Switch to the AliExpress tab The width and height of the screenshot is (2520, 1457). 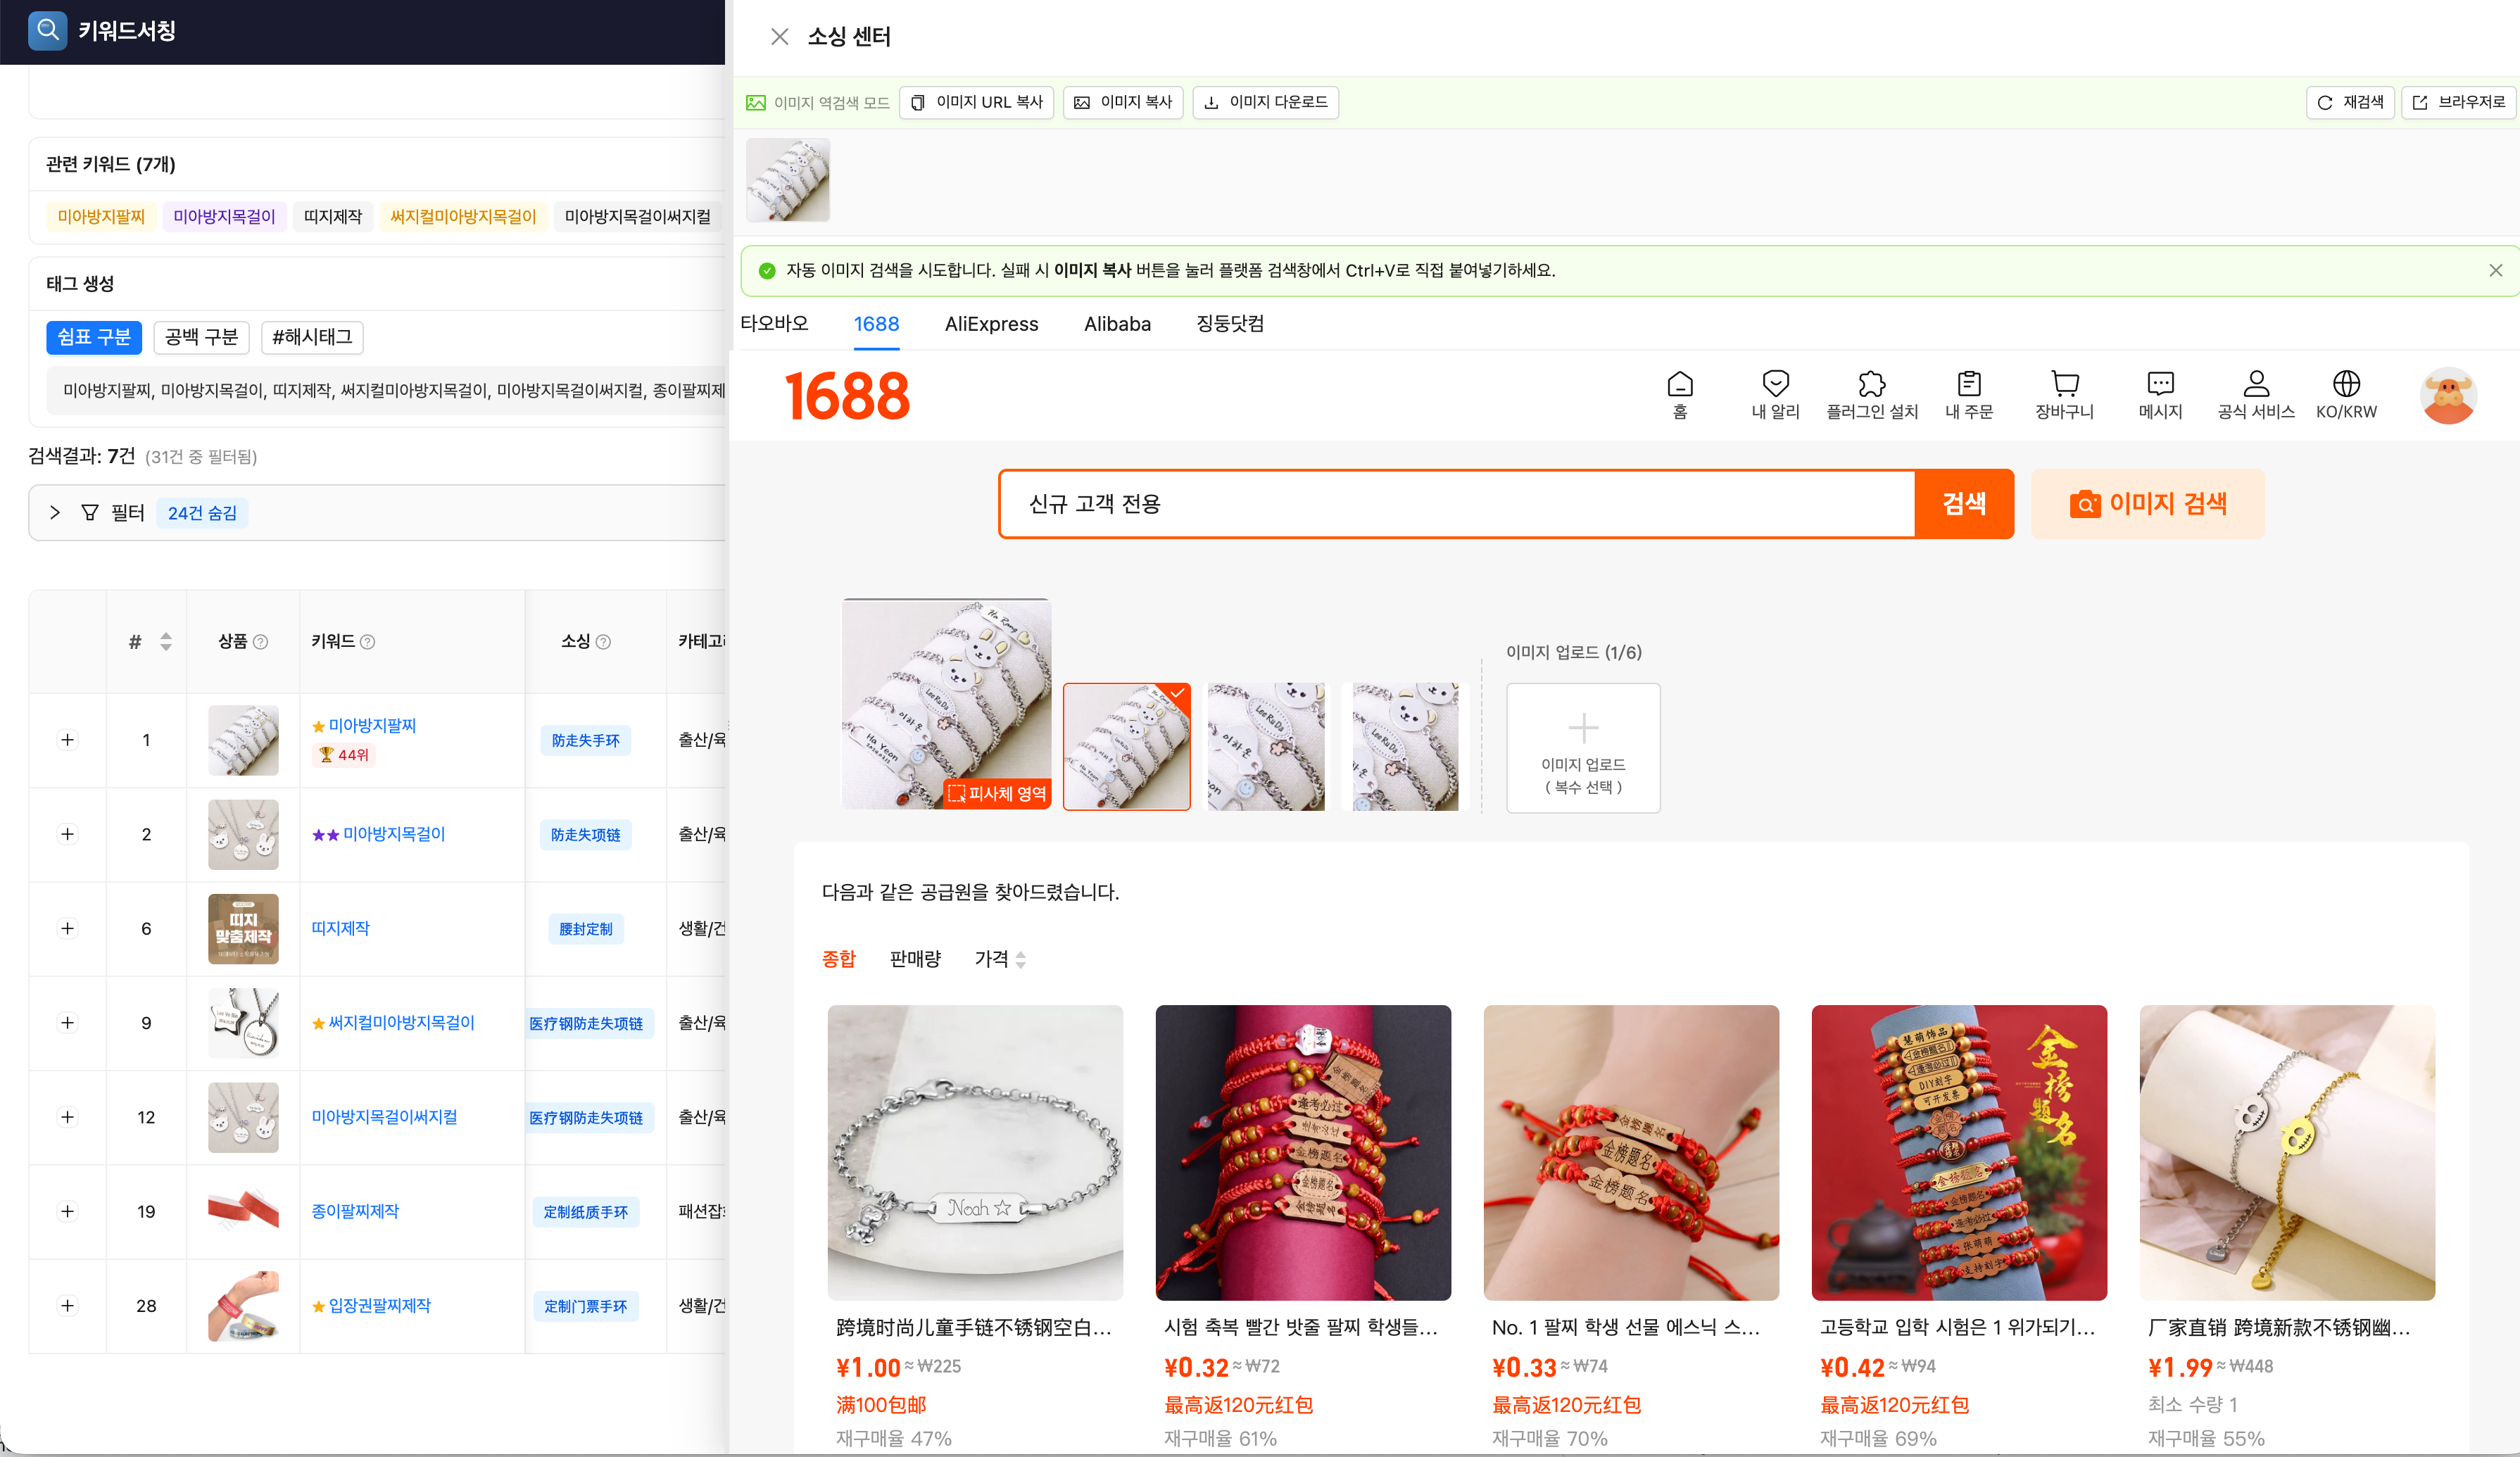pyautogui.click(x=991, y=324)
